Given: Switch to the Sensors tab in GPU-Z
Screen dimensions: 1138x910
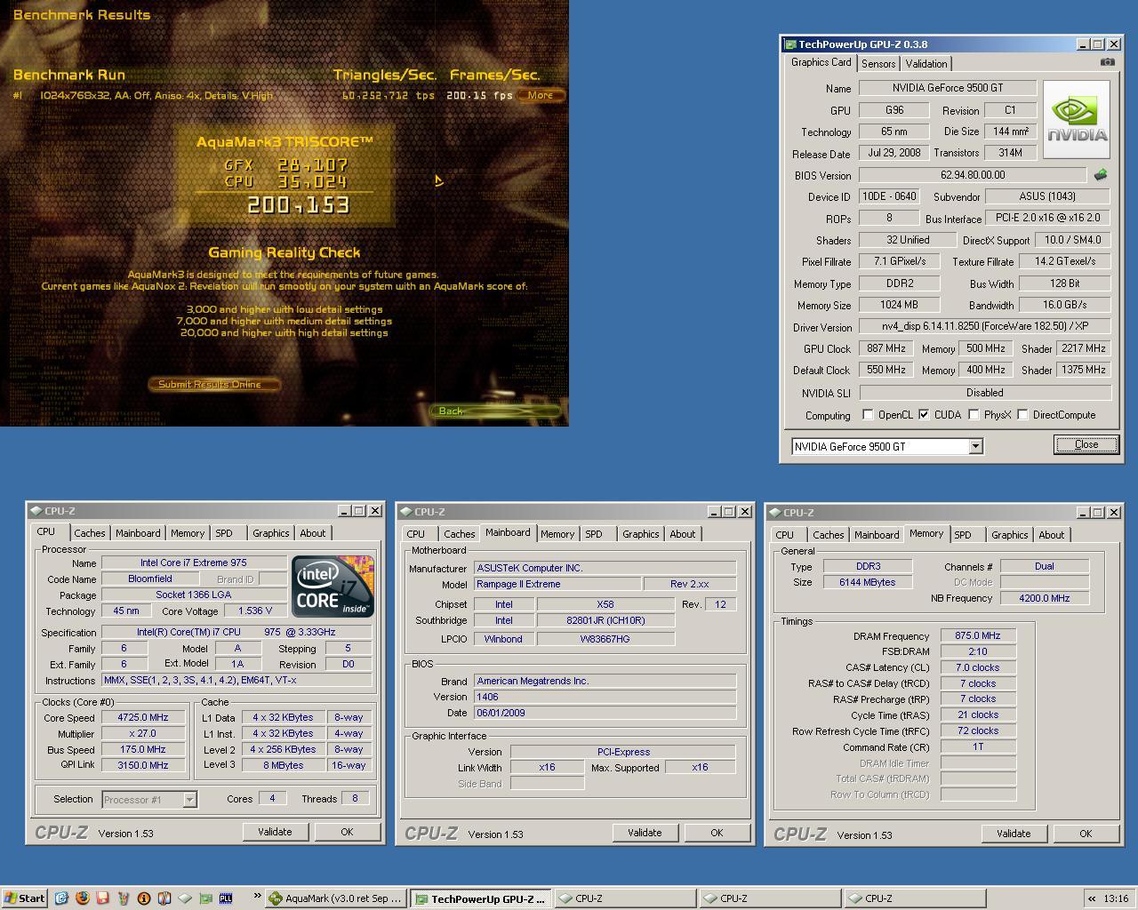Looking at the screenshot, I should point(878,64).
